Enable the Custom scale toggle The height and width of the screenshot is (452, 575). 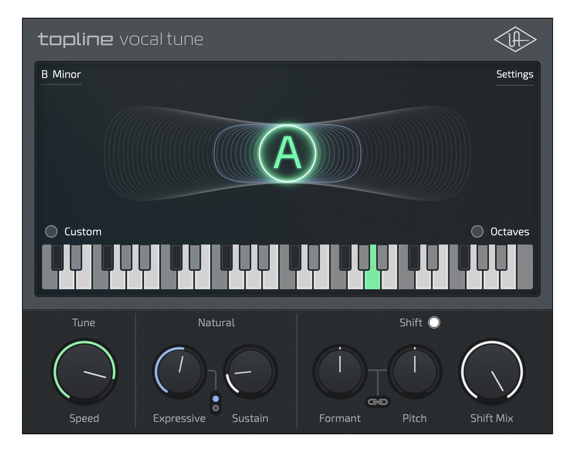(x=51, y=231)
